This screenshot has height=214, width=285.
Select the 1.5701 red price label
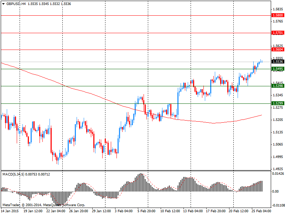[x=278, y=33]
